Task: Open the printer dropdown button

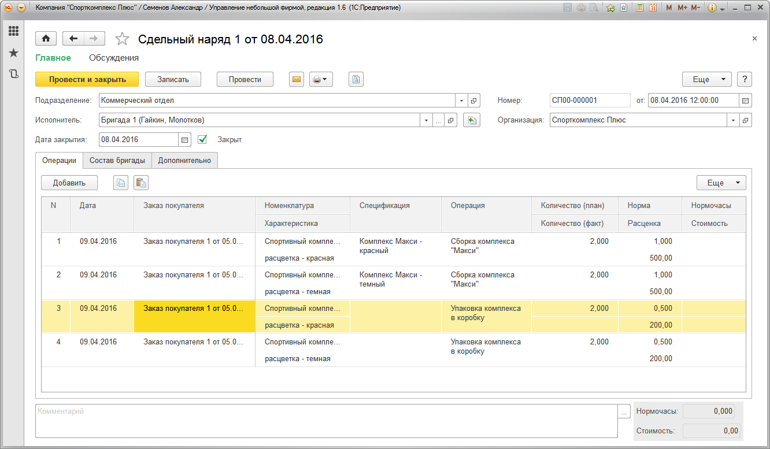Action: click(x=321, y=80)
